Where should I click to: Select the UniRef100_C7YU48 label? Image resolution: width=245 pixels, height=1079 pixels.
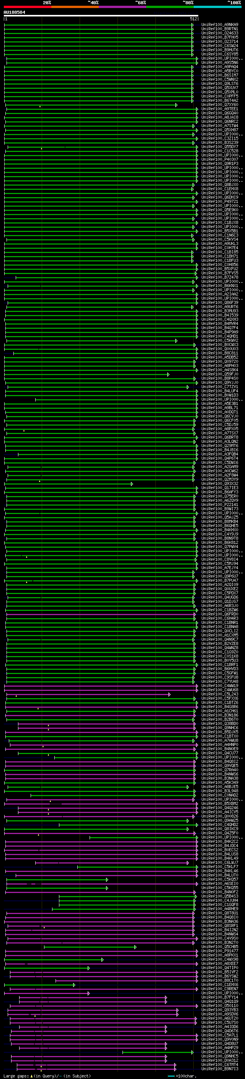pos(219,681)
